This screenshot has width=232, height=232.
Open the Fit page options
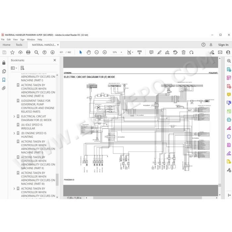coord(130,52)
